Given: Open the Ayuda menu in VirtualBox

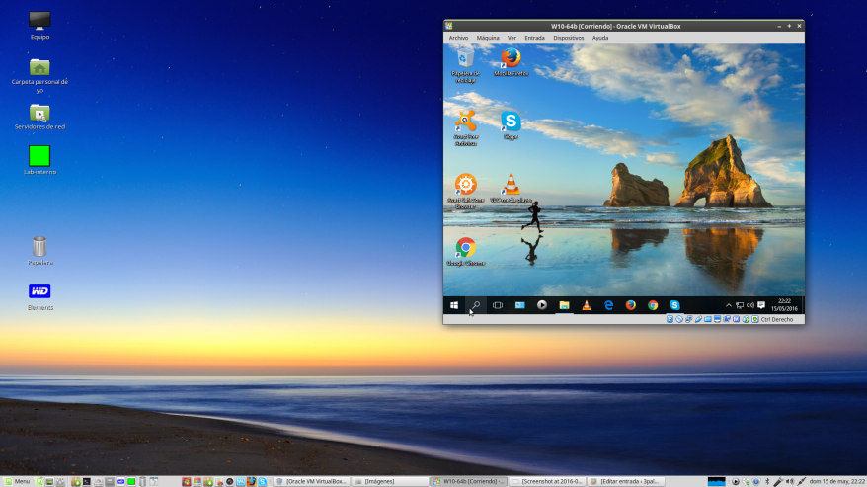Looking at the screenshot, I should click(x=600, y=38).
